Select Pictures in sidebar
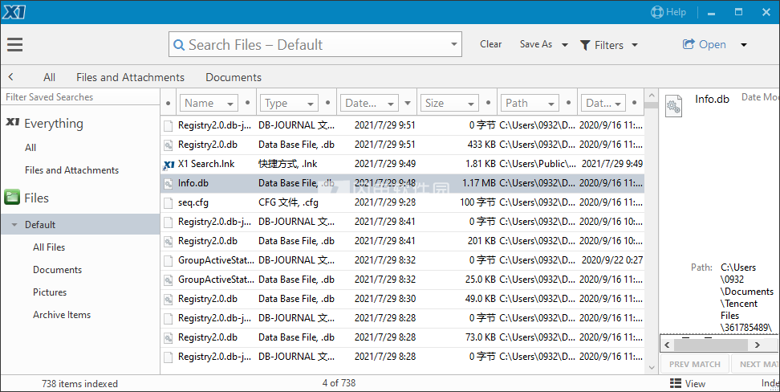Screen dimensions: 780x392 49,292
